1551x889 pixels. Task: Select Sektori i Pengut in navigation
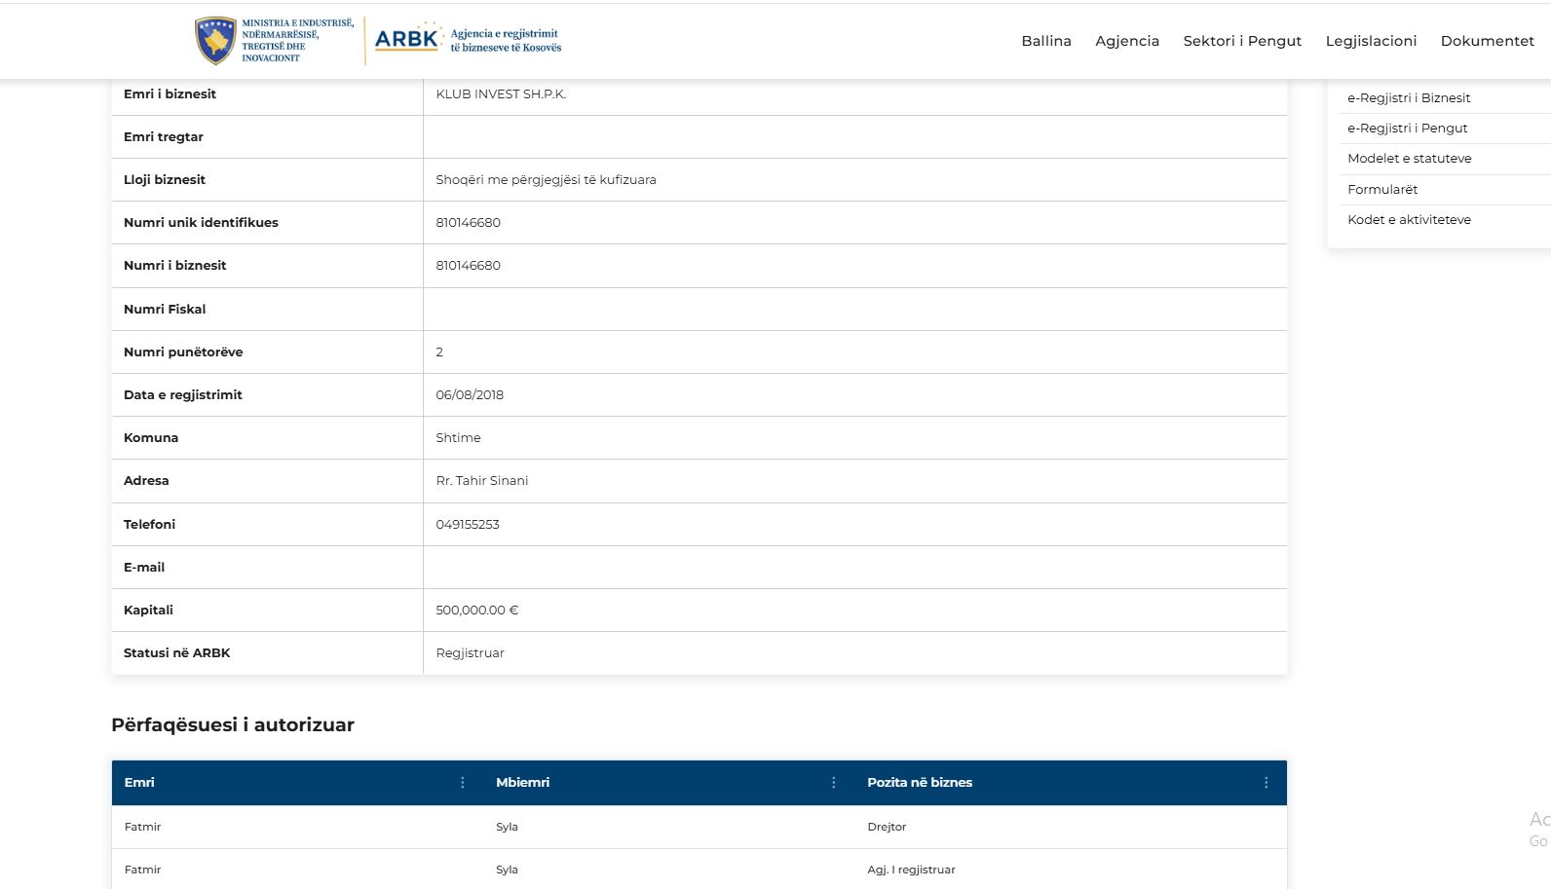[x=1241, y=41]
